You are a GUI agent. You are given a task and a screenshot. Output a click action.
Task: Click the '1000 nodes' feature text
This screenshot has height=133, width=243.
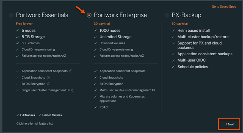[110, 30]
